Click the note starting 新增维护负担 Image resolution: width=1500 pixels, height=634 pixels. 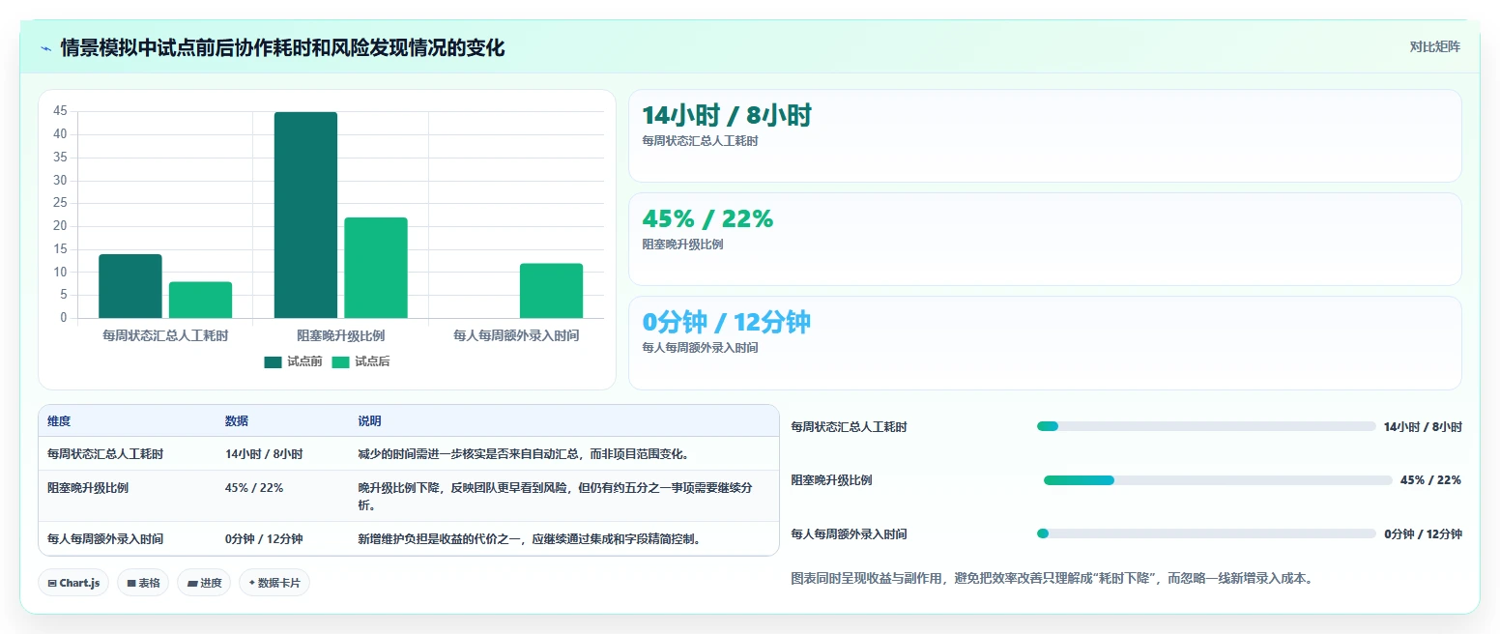tap(530, 539)
